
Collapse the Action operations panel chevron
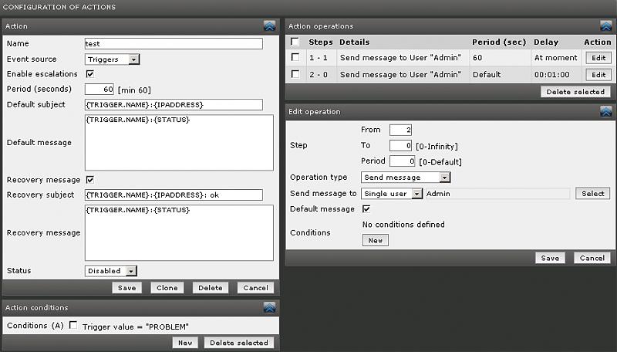pos(606,26)
